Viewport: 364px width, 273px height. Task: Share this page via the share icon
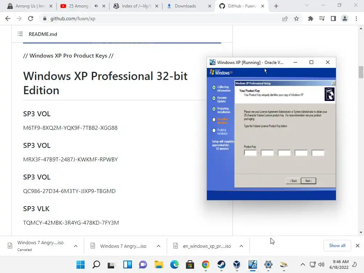point(285,18)
